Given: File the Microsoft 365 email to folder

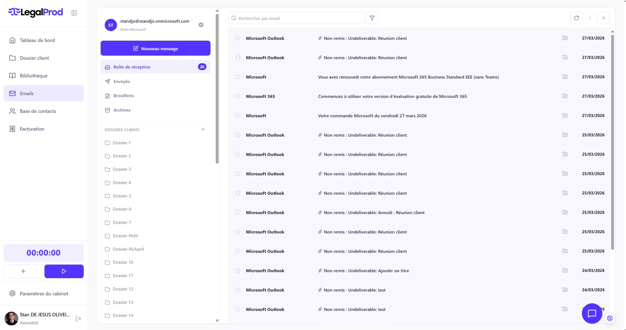Looking at the screenshot, I should coord(565,96).
